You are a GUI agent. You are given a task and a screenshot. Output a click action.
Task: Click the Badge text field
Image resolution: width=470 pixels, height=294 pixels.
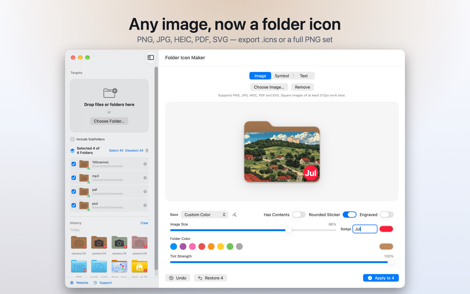(365, 229)
